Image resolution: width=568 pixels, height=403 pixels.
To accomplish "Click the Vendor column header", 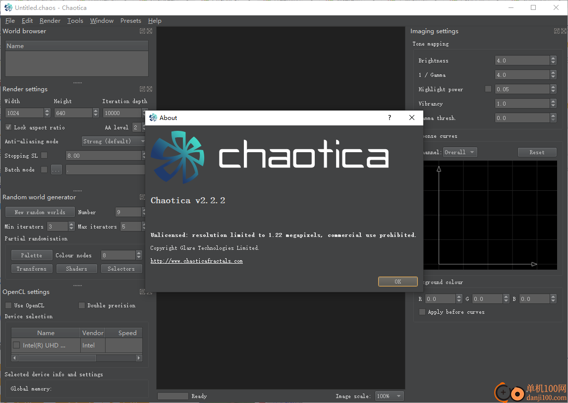I will point(93,333).
